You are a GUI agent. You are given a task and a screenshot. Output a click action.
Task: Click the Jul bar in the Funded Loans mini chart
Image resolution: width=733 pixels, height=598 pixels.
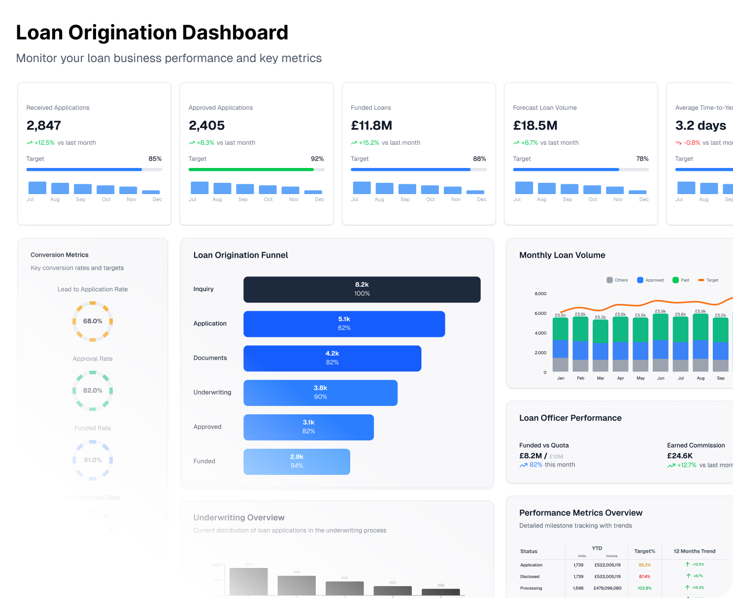click(x=362, y=188)
